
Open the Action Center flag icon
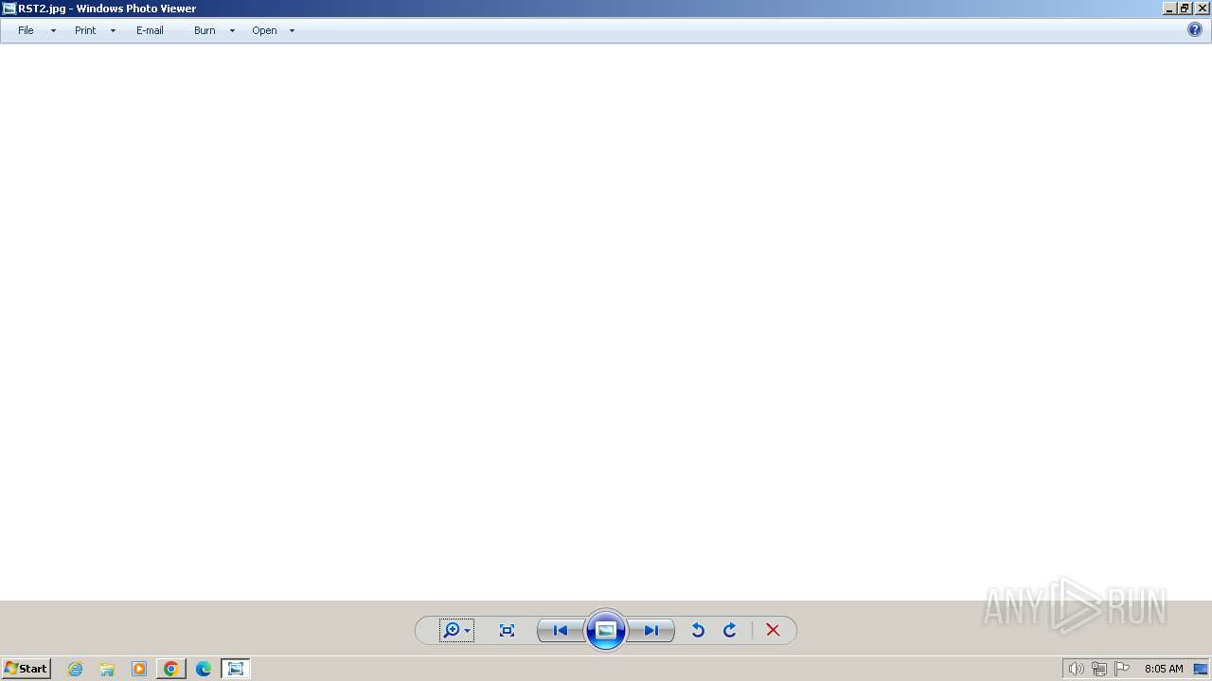pyautogui.click(x=1122, y=669)
